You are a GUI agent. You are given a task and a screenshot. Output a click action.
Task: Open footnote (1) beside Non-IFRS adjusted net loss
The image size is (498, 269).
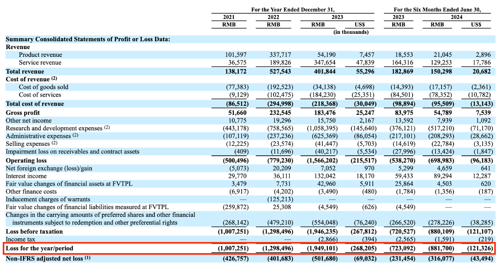click(x=88, y=257)
